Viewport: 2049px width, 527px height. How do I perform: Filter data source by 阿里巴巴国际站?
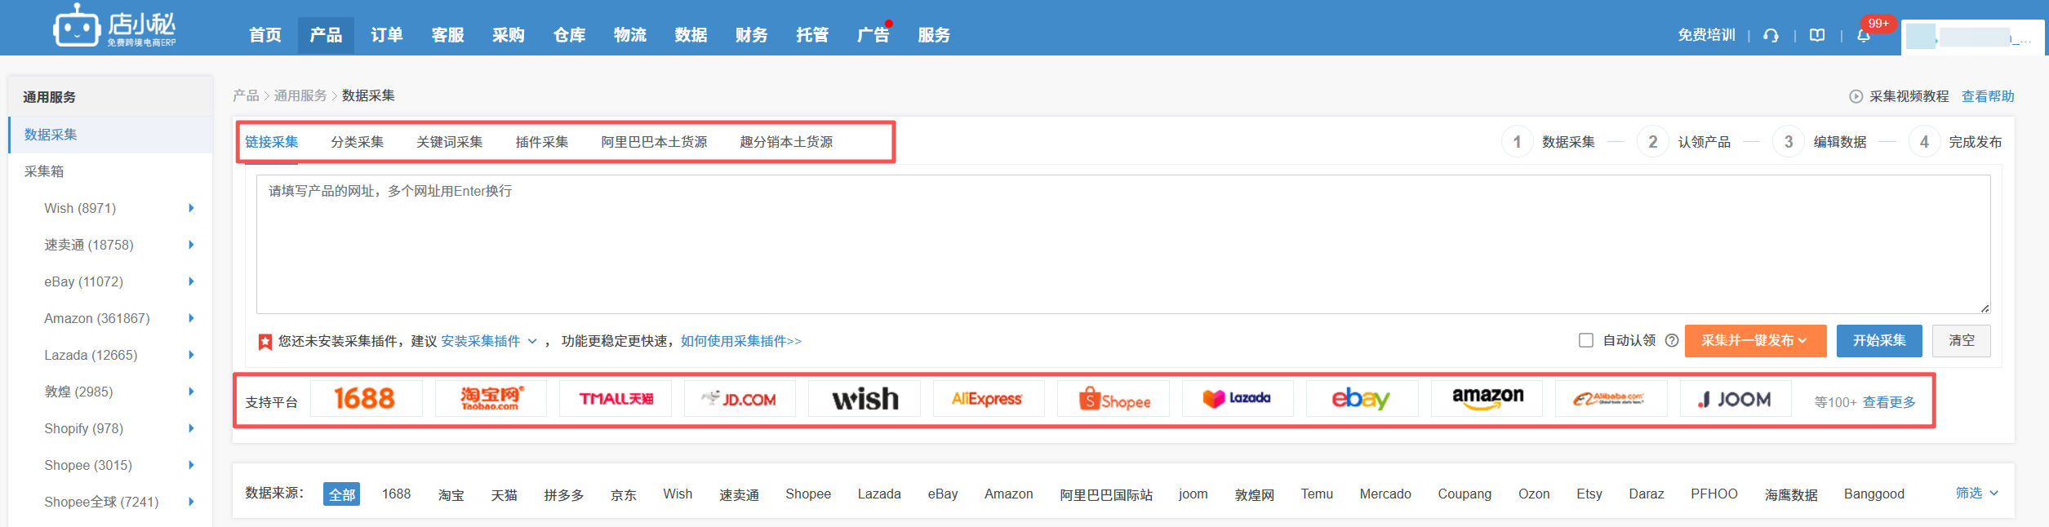[x=1106, y=494]
